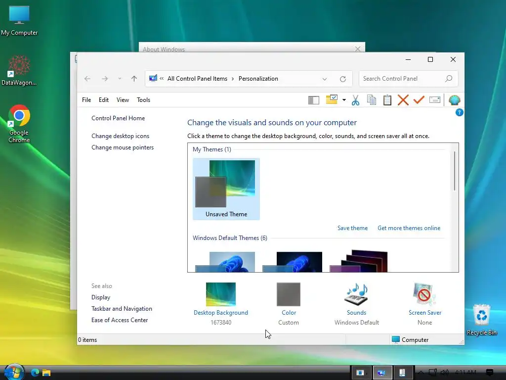Open the Display link
The height and width of the screenshot is (380, 506).
tap(101, 297)
